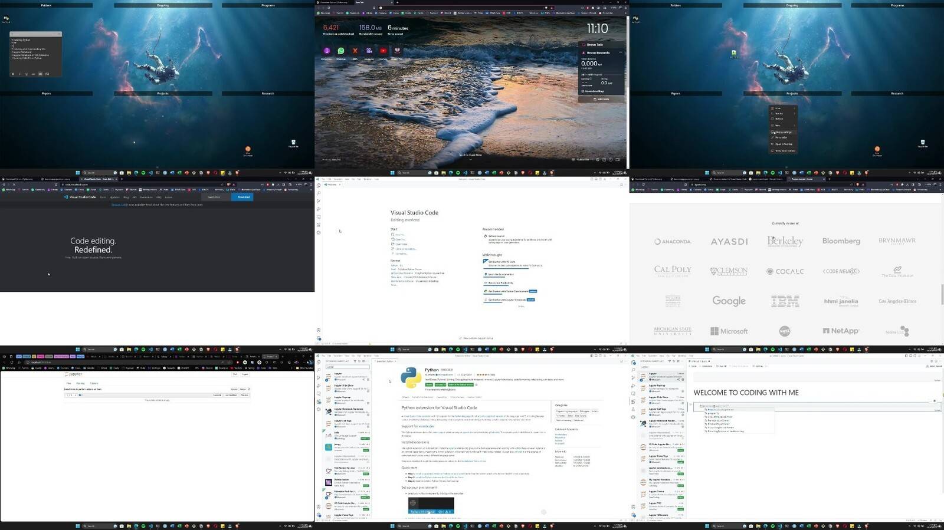Click the NetApp logo on the Jupyter website
The height and width of the screenshot is (530, 944).
point(841,331)
